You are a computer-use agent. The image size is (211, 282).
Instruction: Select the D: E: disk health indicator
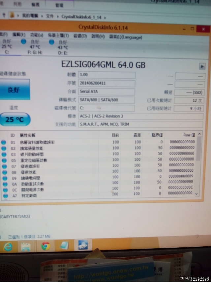[x=51, y=42]
